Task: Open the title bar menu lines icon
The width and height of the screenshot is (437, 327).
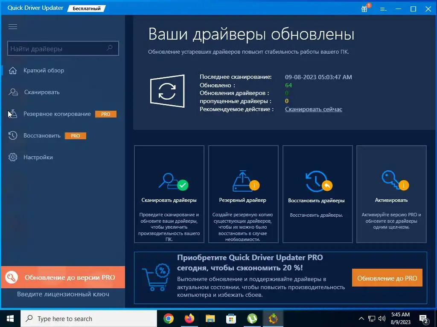Action: point(383,9)
